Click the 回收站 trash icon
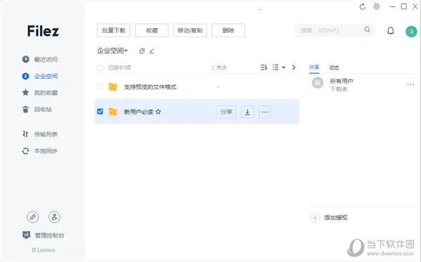The image size is (421, 262). [x=25, y=110]
